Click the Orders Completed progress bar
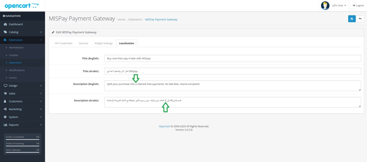Image resolution: width=367 pixels, height=162 pixels. click(x=23, y=139)
